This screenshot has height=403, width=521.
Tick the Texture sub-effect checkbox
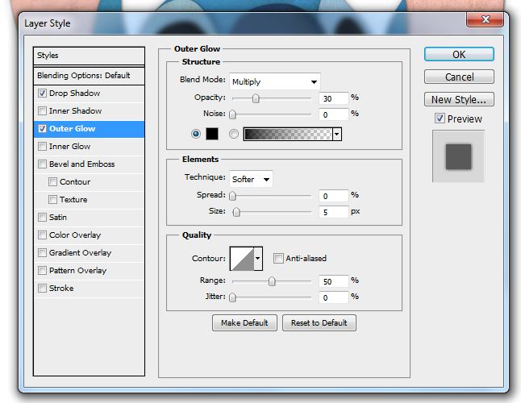pos(52,200)
